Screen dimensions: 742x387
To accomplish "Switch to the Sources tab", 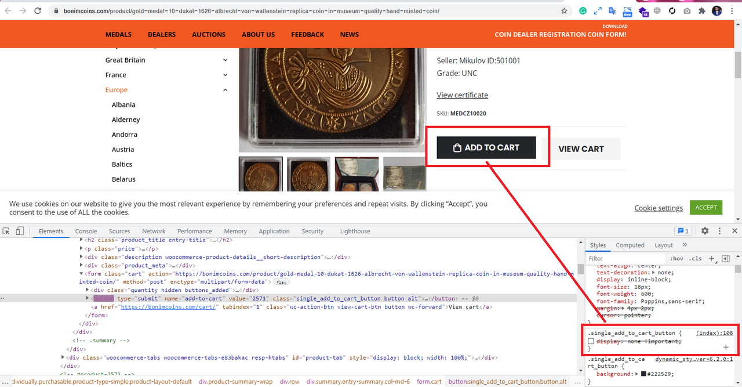I will pyautogui.click(x=119, y=231).
